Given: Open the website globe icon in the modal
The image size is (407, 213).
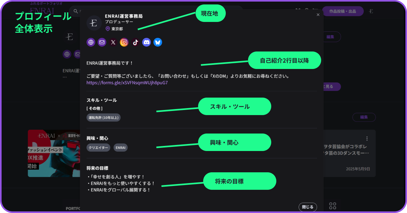Looking at the screenshot, I should click(91, 42).
